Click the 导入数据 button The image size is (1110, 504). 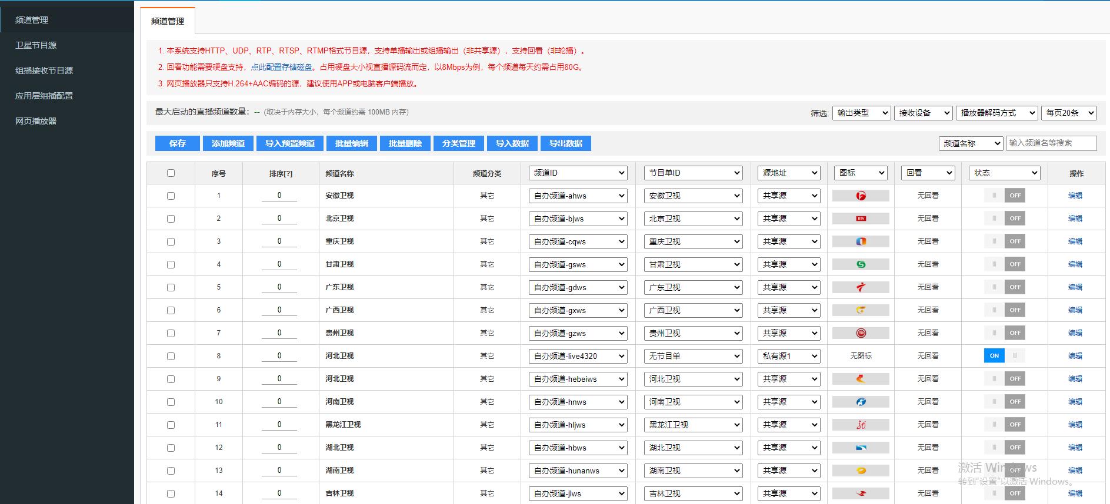(512, 143)
